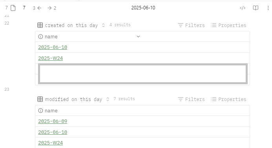The height and width of the screenshot is (148, 272).
Task: Click table icon beside created on this day
Action: tap(40, 25)
